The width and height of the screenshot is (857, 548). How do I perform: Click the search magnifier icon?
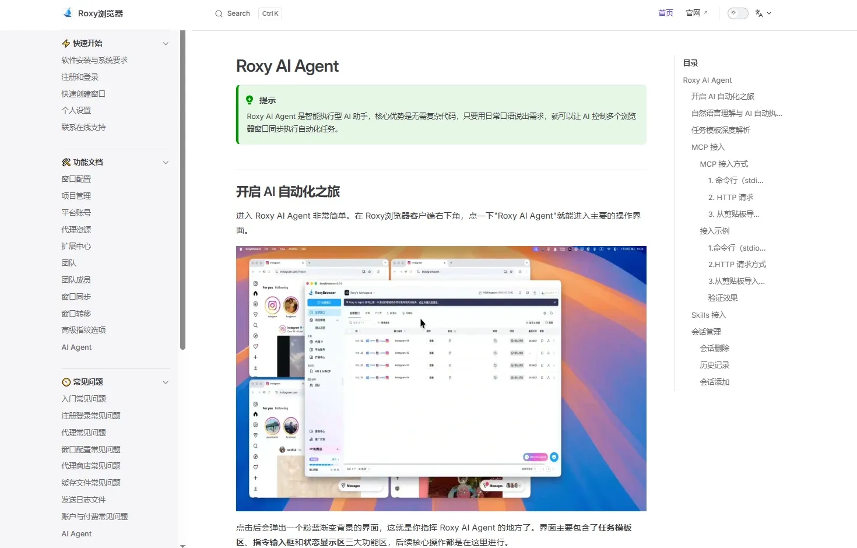(219, 13)
